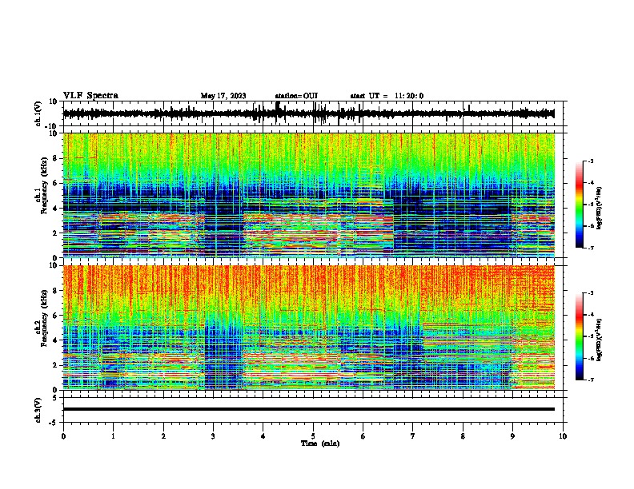Viewport: 634px width, 489px height.
Task: Click time axis tick label "8"
Action: pos(463,436)
